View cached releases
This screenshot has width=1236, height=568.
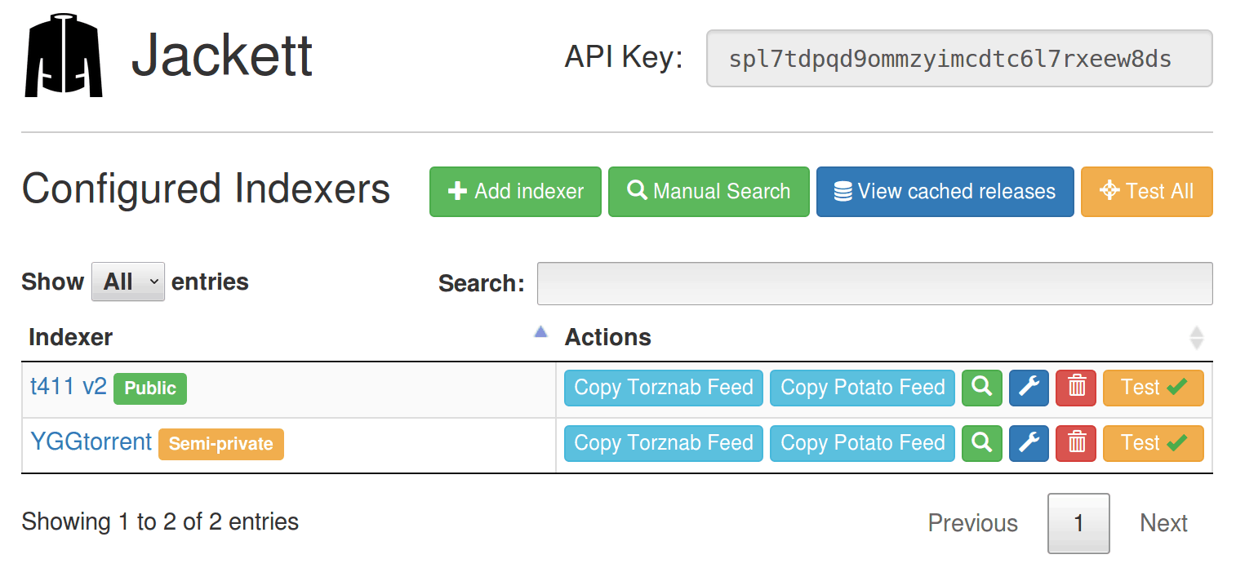[x=945, y=192]
